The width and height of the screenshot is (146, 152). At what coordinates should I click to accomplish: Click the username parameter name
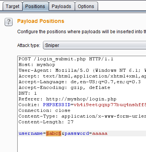pos(31,133)
